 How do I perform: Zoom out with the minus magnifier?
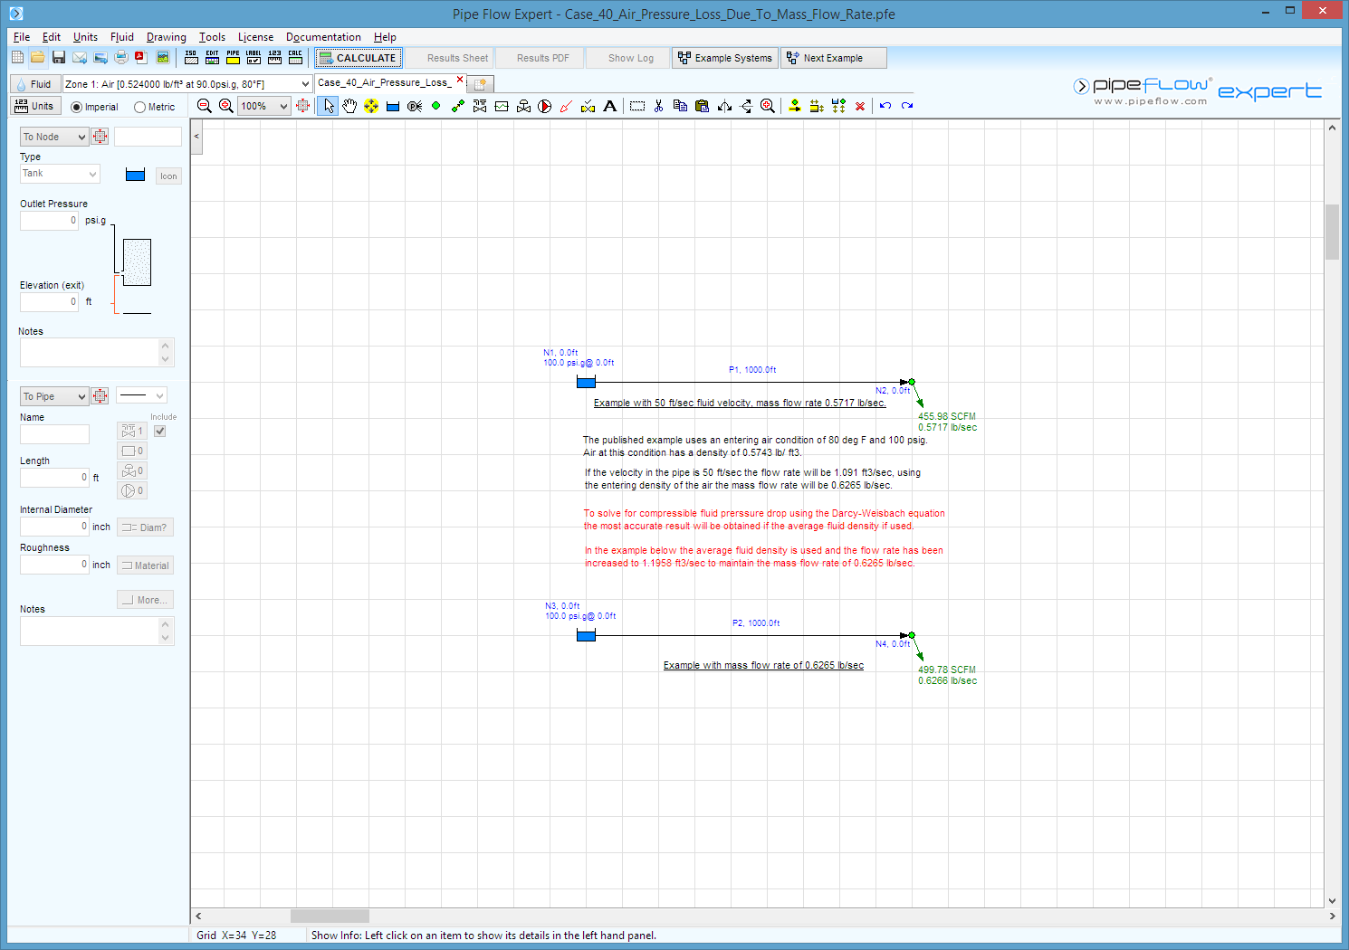(205, 106)
